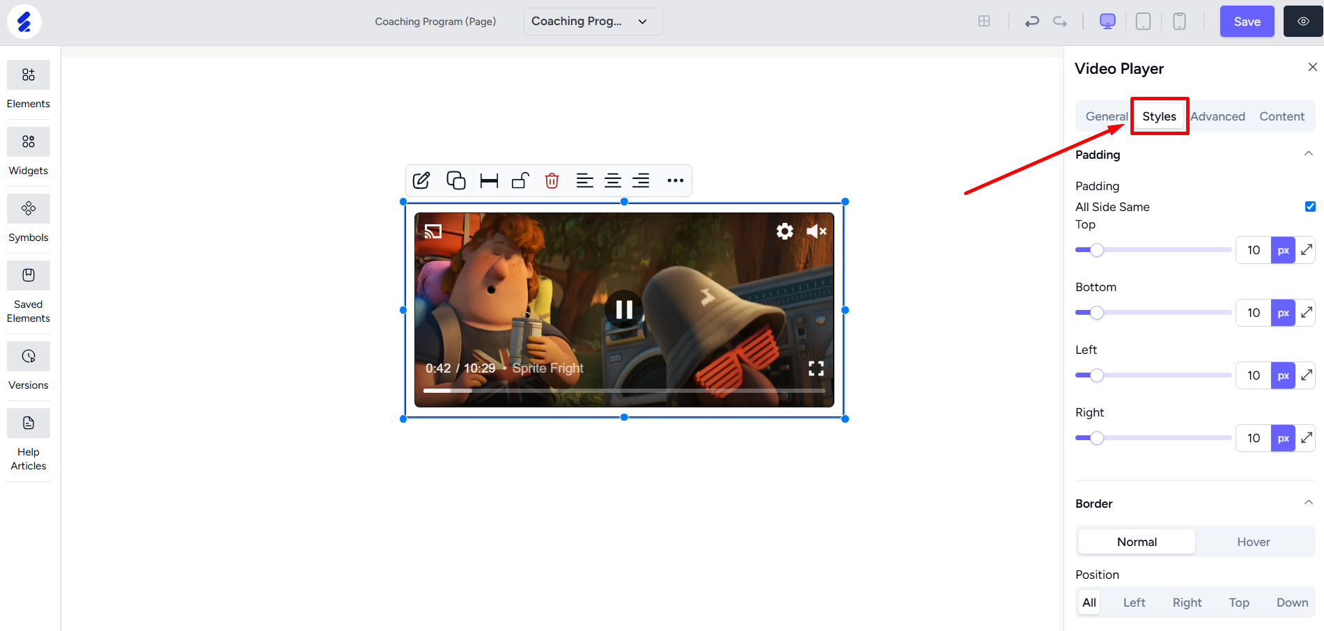Enter fullscreen on the video
This screenshot has width=1324, height=631.
pos(816,368)
